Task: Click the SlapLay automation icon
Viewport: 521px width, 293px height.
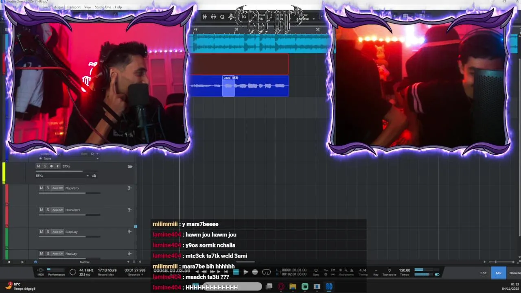Action: click(x=129, y=232)
